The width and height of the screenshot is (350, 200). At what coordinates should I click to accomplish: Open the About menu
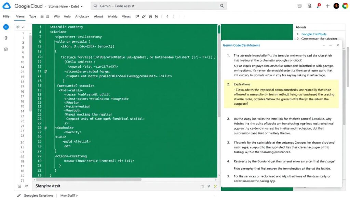98,16
